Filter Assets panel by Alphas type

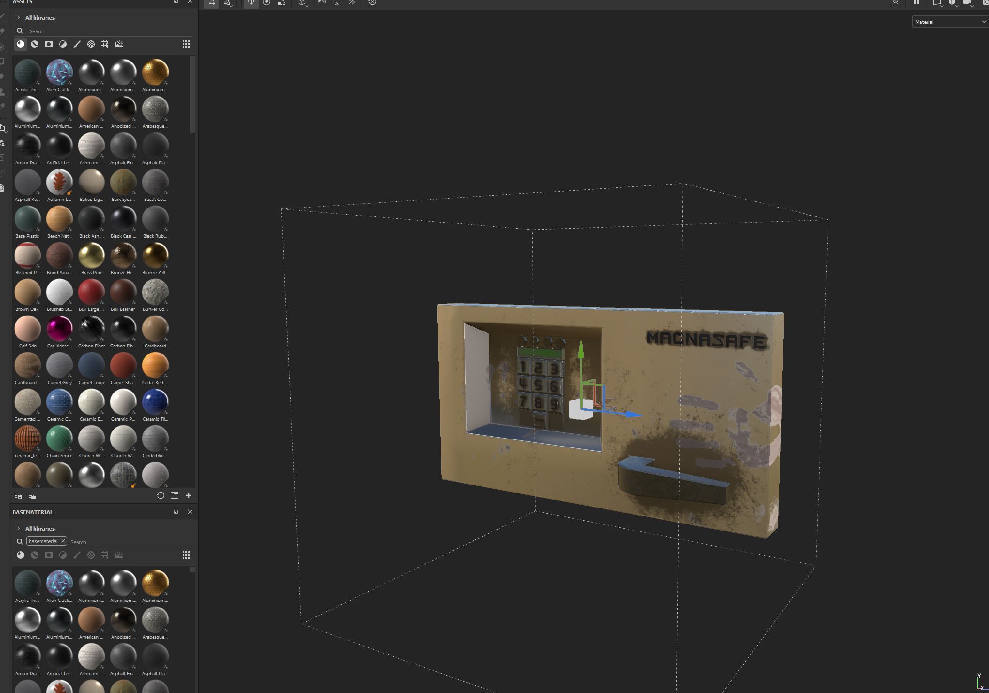pos(91,44)
